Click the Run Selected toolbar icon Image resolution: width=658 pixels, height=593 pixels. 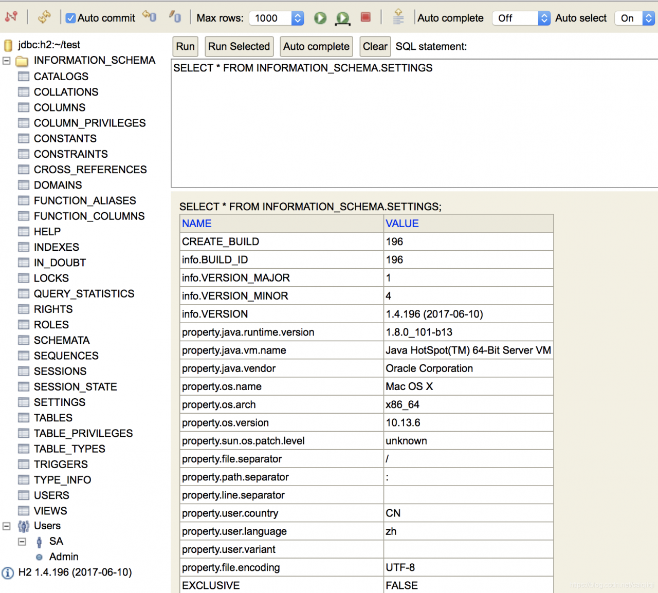coord(342,18)
